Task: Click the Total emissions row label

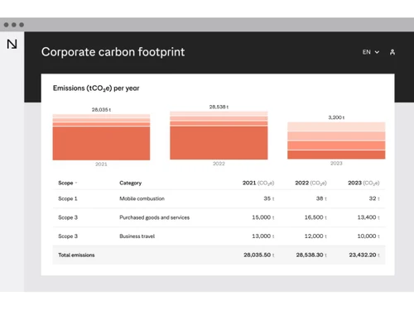Action: [x=76, y=255]
